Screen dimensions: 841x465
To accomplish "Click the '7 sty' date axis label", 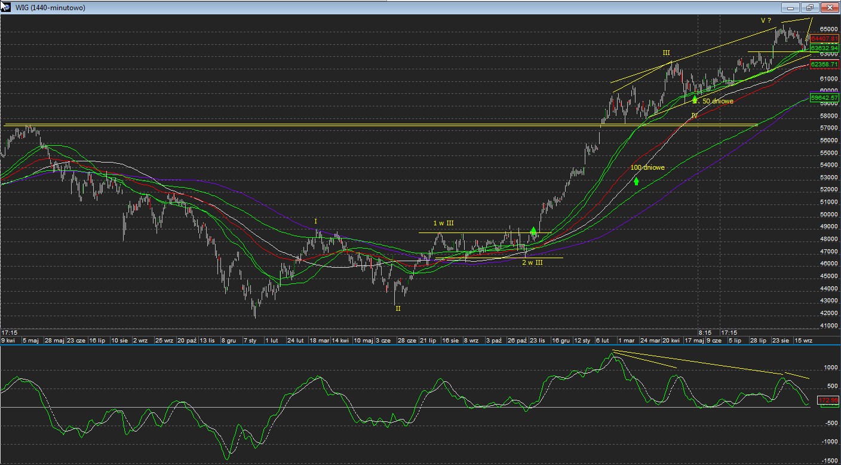I will 250,340.
